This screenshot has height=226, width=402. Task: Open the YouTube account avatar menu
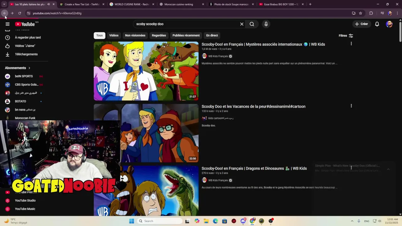(x=389, y=24)
